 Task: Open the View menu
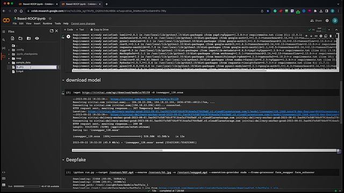[28, 24]
